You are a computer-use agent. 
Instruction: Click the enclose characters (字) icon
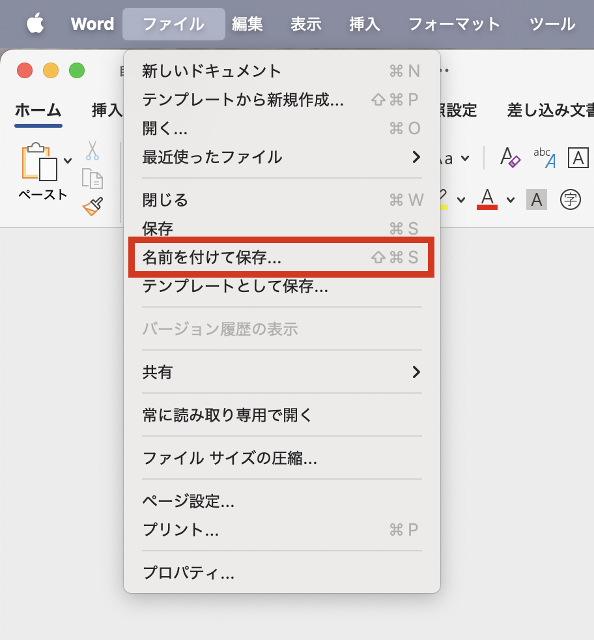(570, 199)
